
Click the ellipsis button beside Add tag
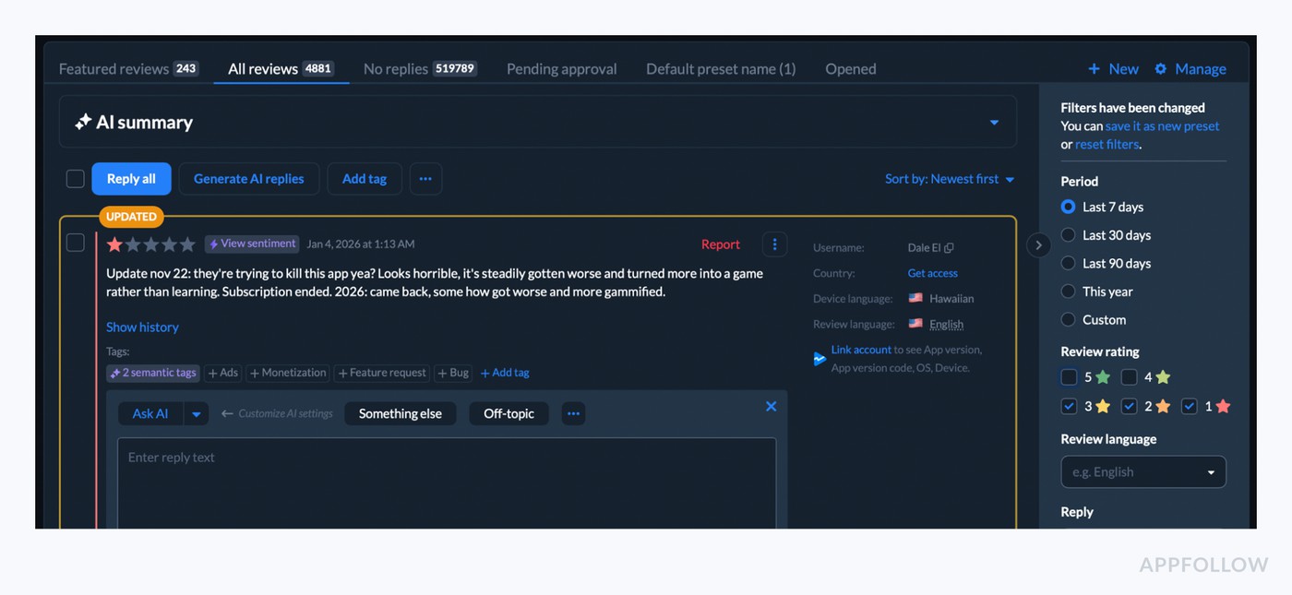click(425, 178)
